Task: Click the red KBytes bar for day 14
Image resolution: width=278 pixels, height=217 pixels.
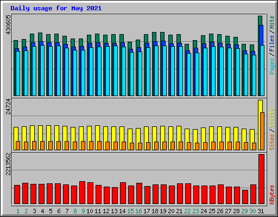Action: pos(123,193)
